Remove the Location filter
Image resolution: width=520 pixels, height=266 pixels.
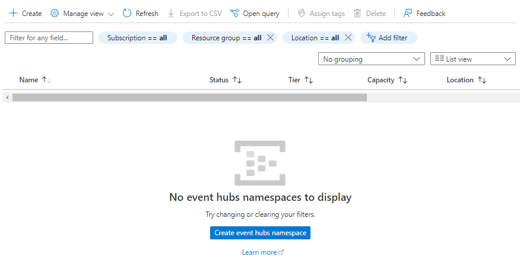(348, 38)
